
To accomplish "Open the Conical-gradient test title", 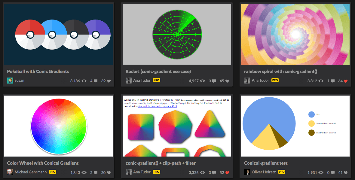I will (266, 163).
